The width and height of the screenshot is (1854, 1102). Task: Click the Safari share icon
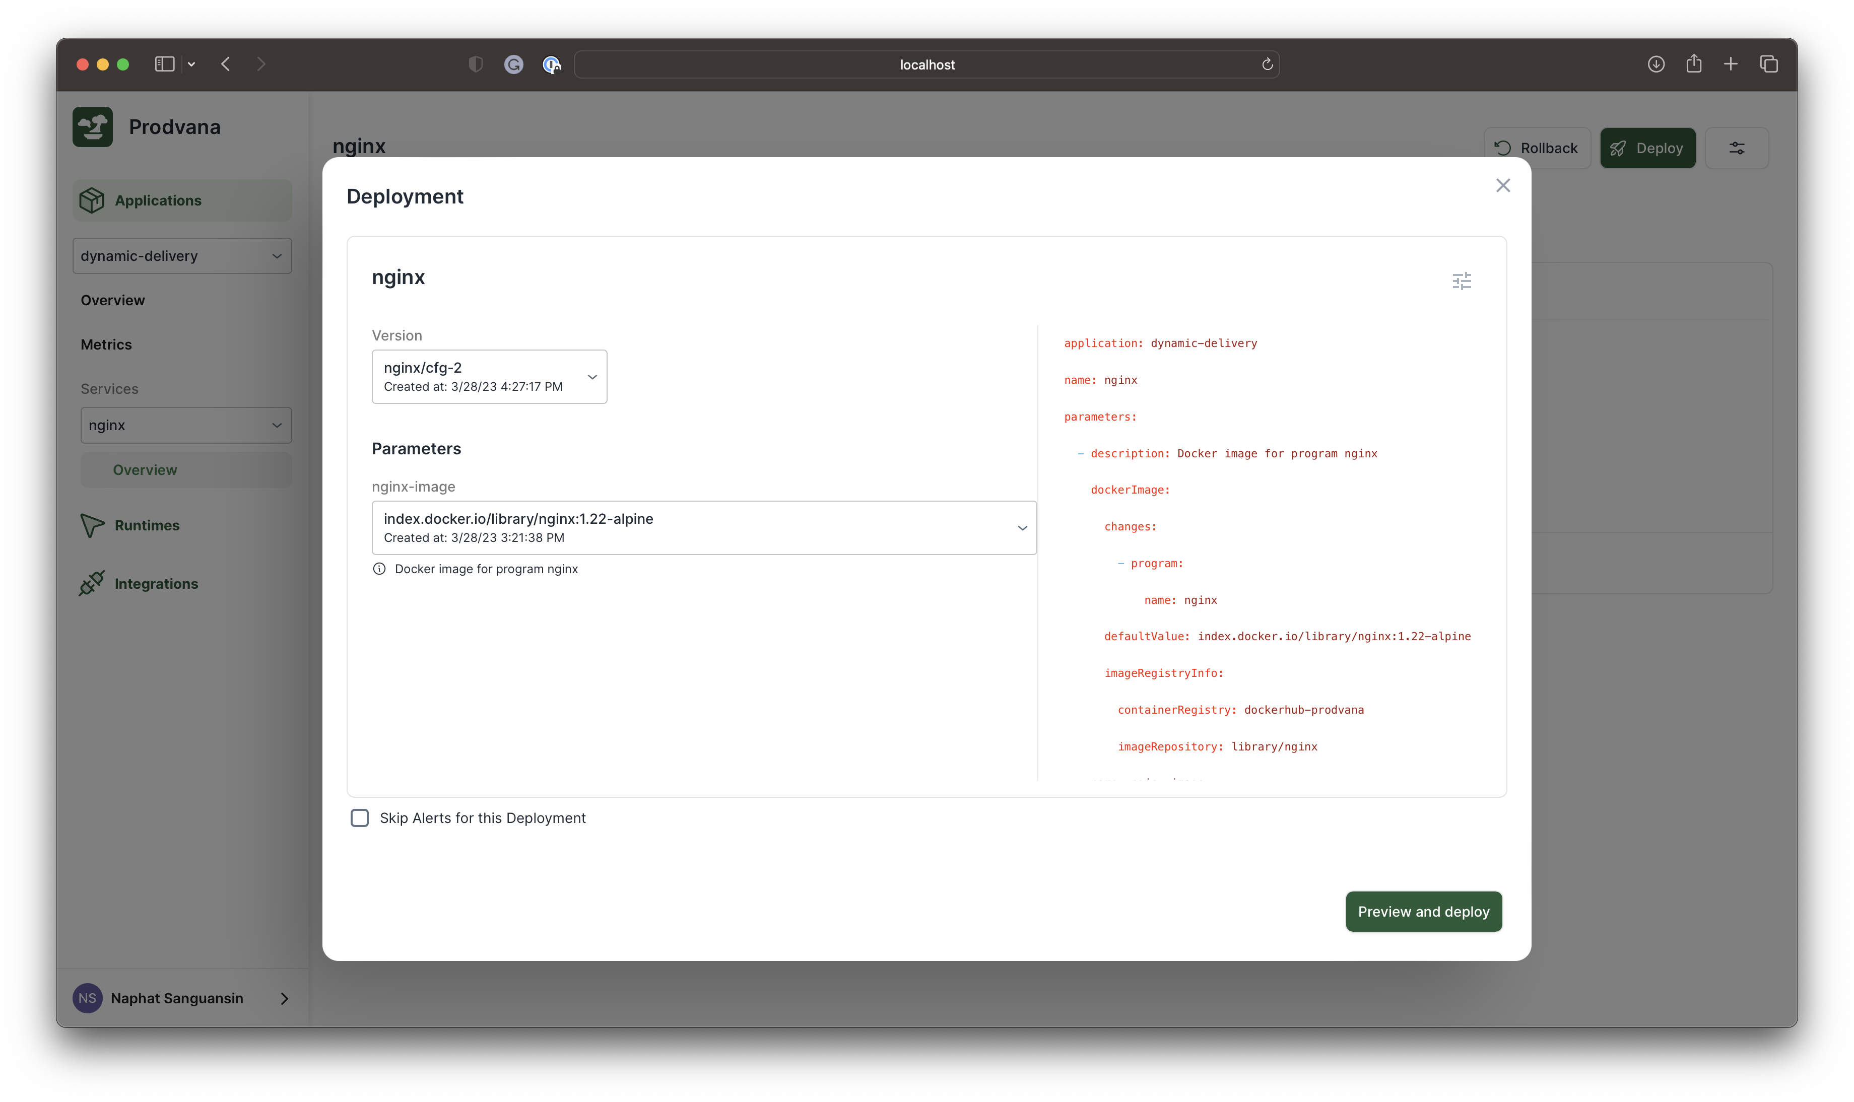pyautogui.click(x=1694, y=64)
